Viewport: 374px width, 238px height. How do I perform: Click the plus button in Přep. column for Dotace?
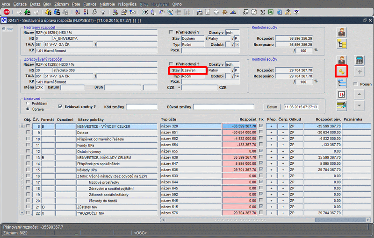coord(272,133)
